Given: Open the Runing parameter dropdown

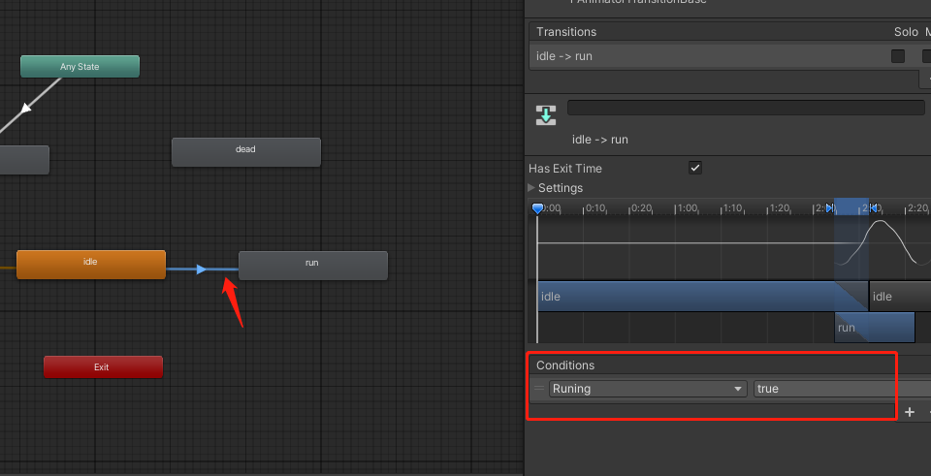Looking at the screenshot, I should coord(648,389).
